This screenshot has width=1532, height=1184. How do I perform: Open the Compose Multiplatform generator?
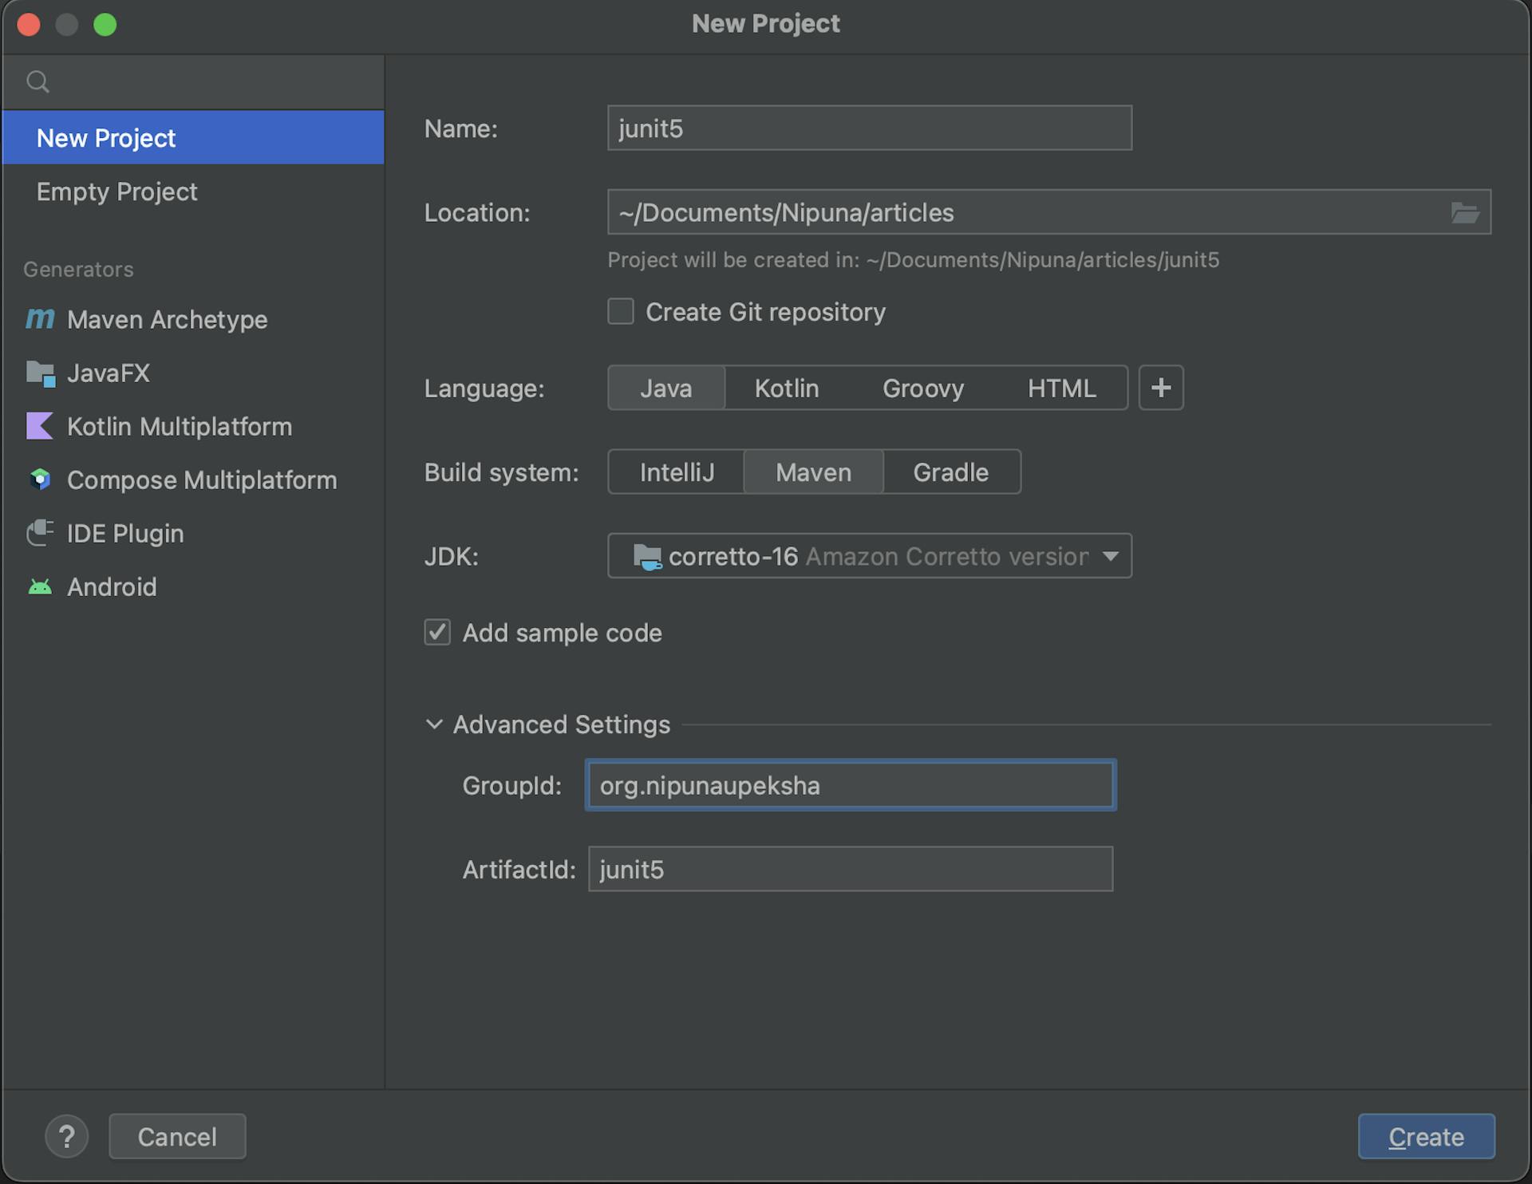point(202,480)
